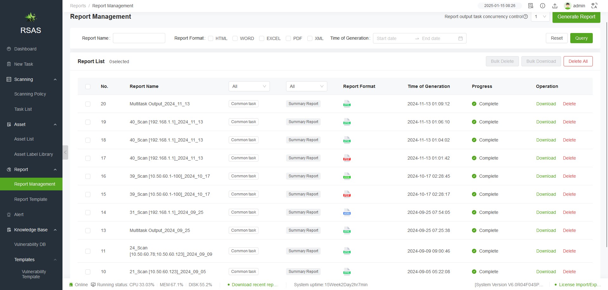Click the export/upload icon in header
608x290 pixels.
[x=555, y=6]
